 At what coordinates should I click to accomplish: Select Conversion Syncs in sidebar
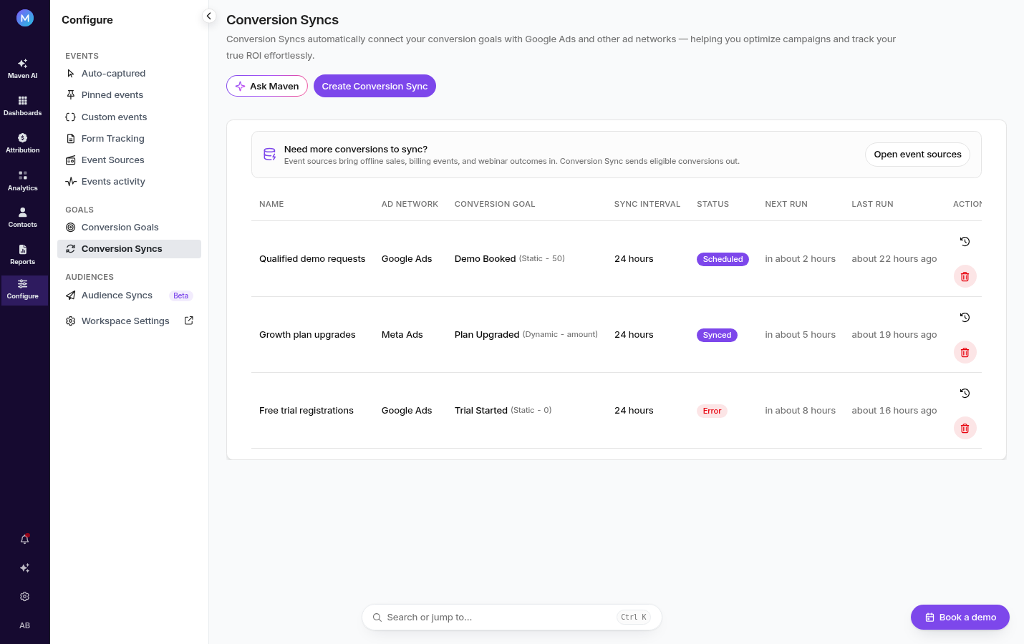pyautogui.click(x=129, y=249)
